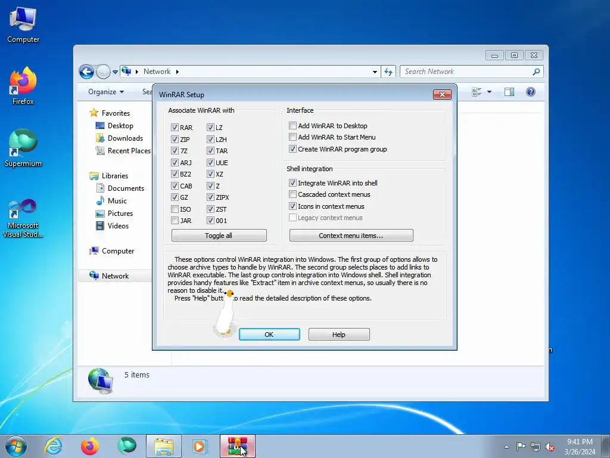Open Downloads in Explorer sidebar
Viewport: 610px width, 458px height.
pos(125,138)
